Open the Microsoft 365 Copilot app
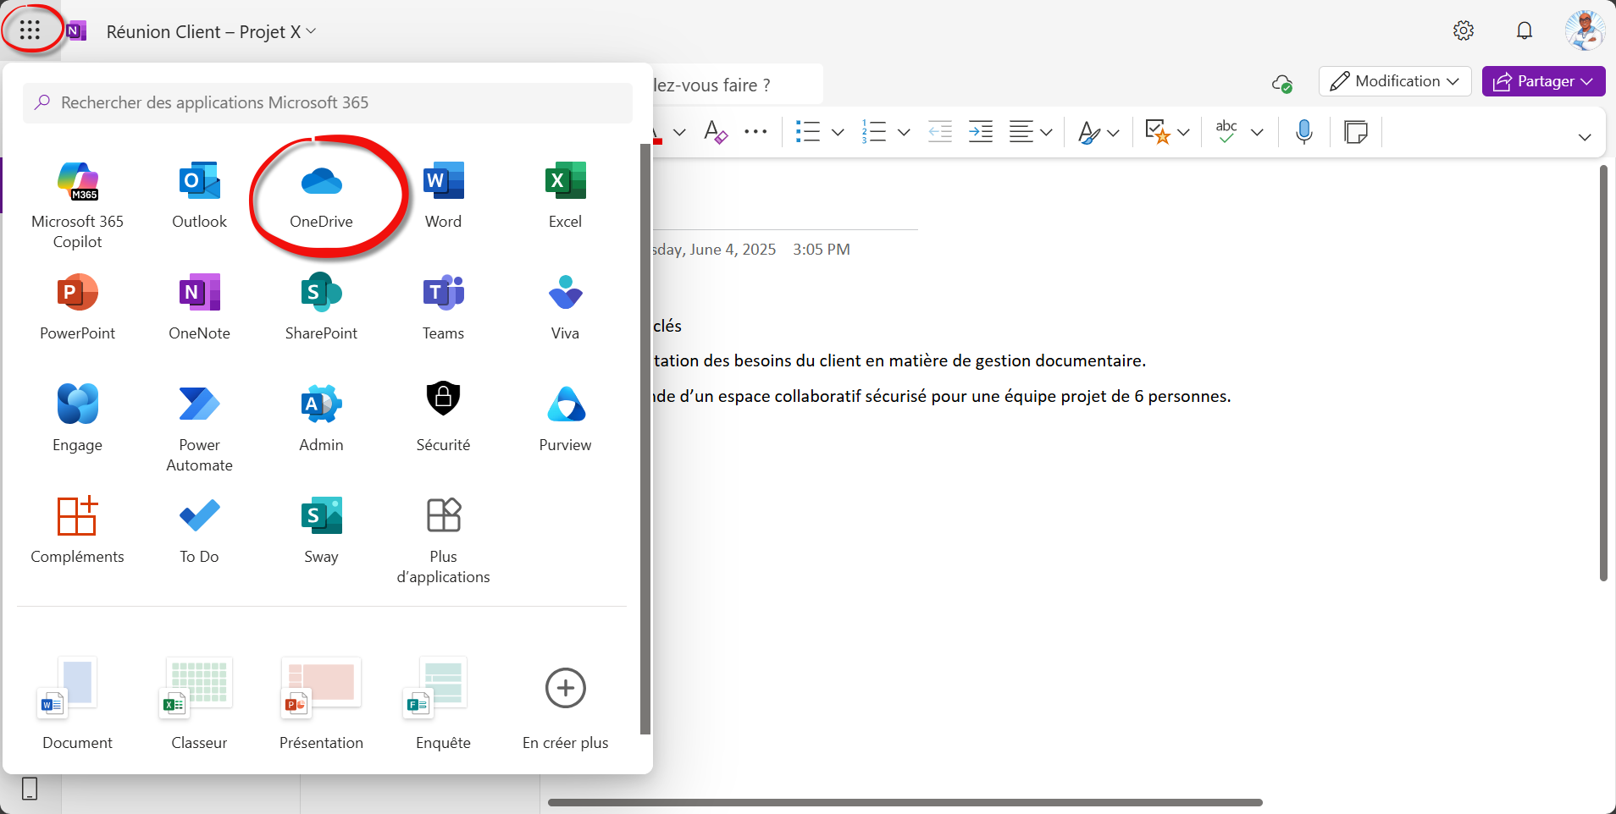Image resolution: width=1616 pixels, height=814 pixels. pos(77,205)
